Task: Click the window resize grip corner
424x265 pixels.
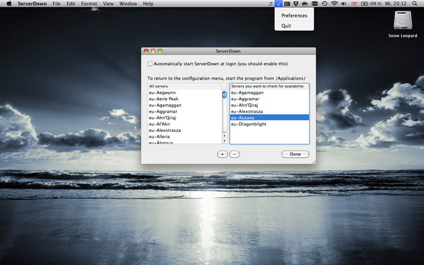Action: click(x=314, y=162)
